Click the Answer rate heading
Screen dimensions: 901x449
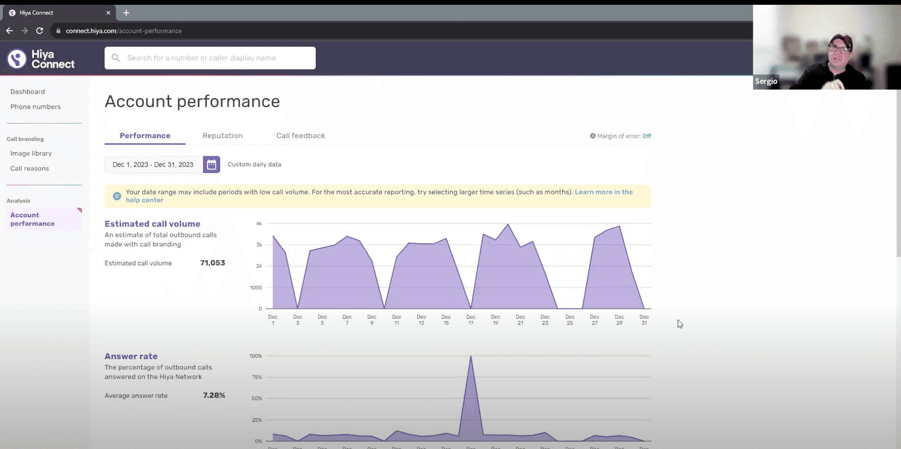click(x=131, y=356)
